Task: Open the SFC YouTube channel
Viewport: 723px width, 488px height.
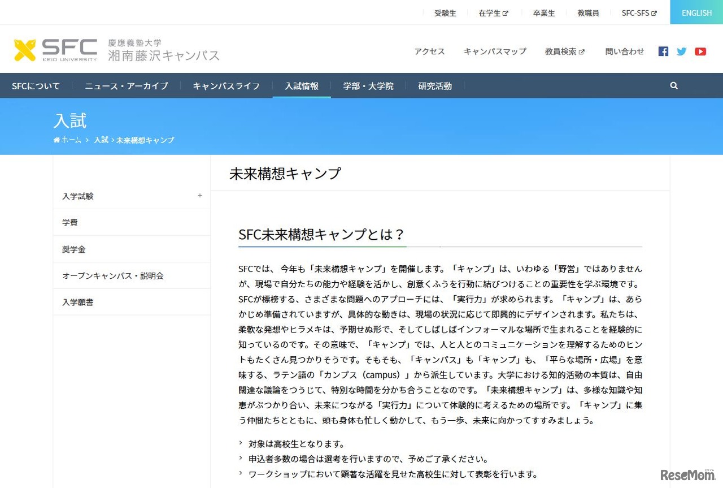Action: [x=700, y=51]
